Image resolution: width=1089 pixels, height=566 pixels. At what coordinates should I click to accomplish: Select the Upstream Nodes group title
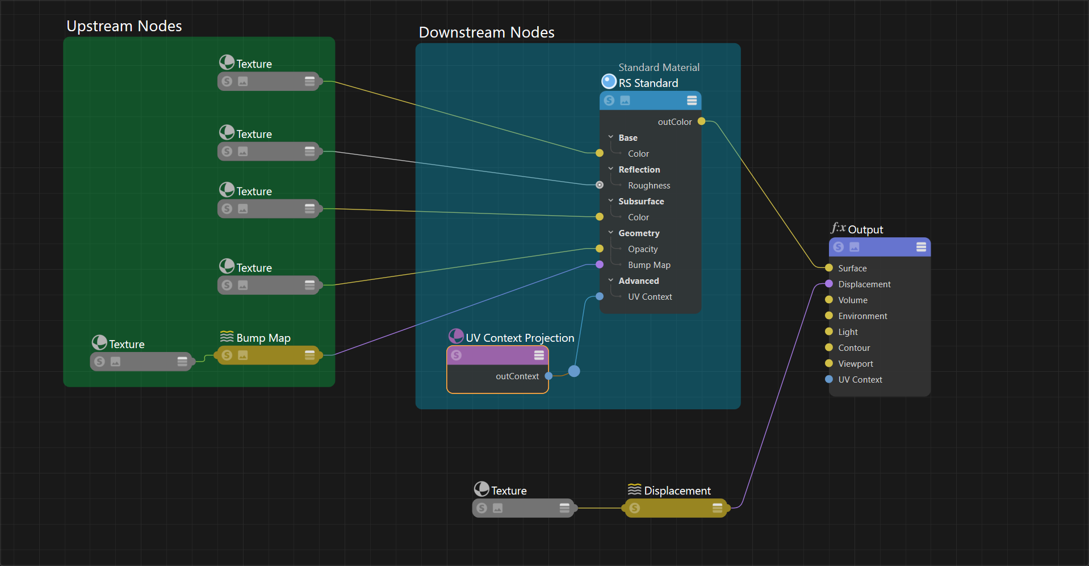(124, 26)
